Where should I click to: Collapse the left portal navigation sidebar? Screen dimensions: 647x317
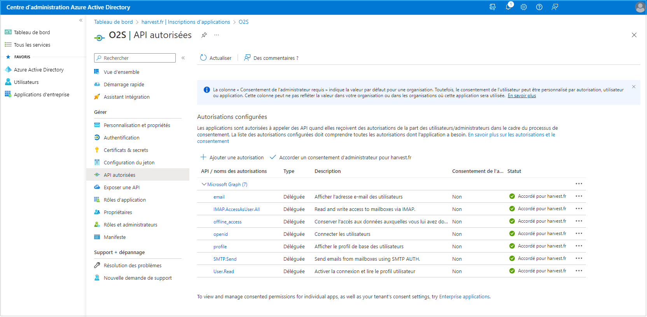click(81, 20)
